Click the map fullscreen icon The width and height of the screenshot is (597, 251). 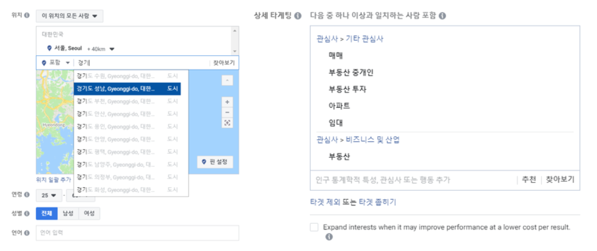[228, 123]
